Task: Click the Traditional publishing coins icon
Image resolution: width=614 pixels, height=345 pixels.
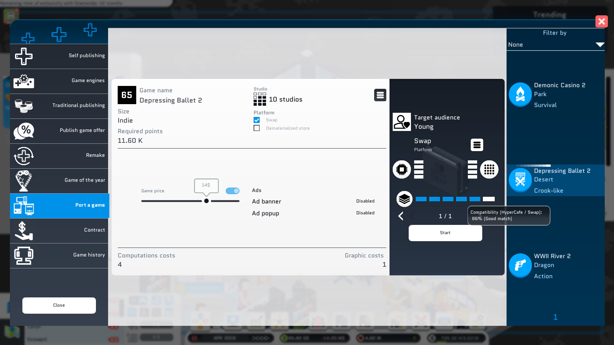Action: 24,106
